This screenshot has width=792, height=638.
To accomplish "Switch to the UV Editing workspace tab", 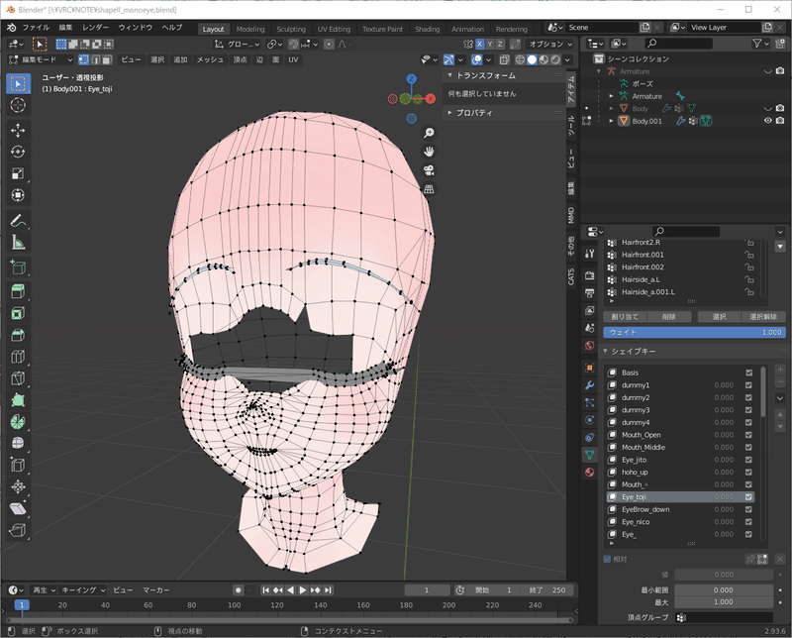I will [334, 30].
